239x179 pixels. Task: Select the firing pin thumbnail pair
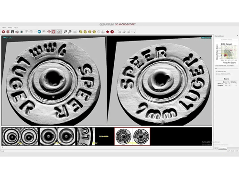(57, 137)
